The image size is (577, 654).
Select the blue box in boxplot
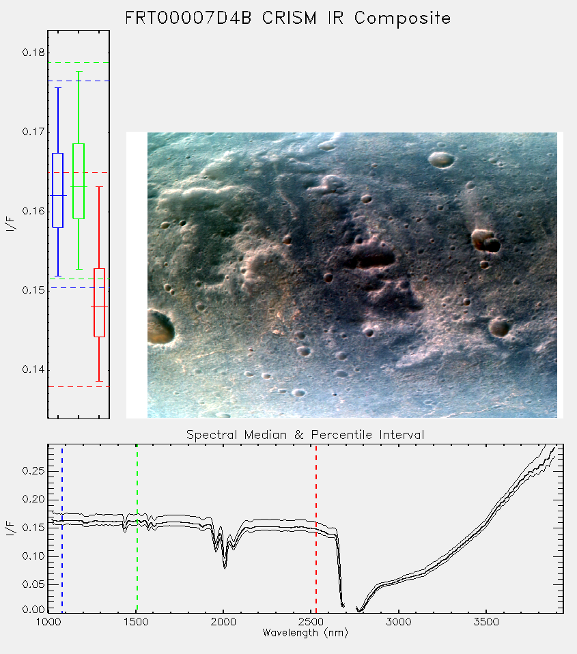(x=57, y=190)
